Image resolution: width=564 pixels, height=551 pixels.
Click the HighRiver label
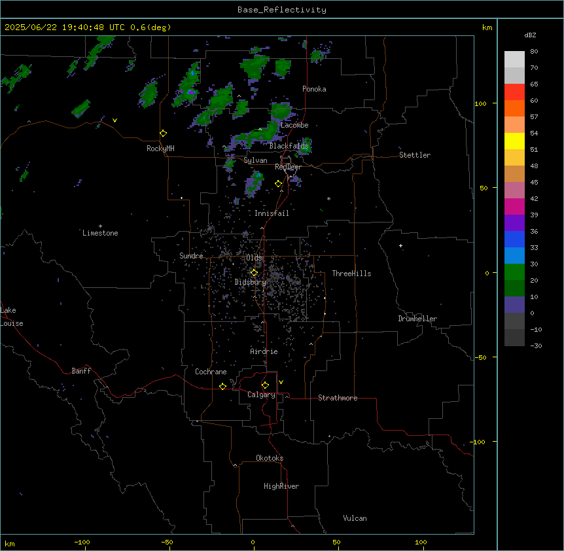(x=281, y=486)
